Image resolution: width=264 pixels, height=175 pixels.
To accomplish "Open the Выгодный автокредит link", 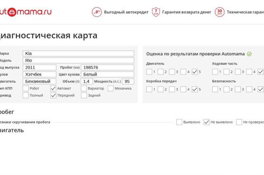I will (126, 12).
